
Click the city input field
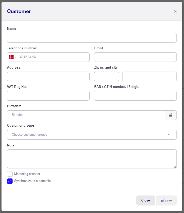point(149,77)
